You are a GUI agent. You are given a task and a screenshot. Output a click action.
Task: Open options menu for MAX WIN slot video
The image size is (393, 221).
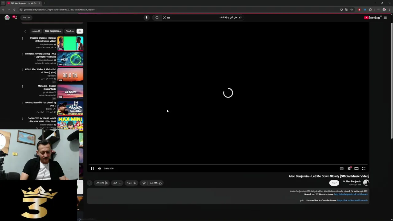22,119
